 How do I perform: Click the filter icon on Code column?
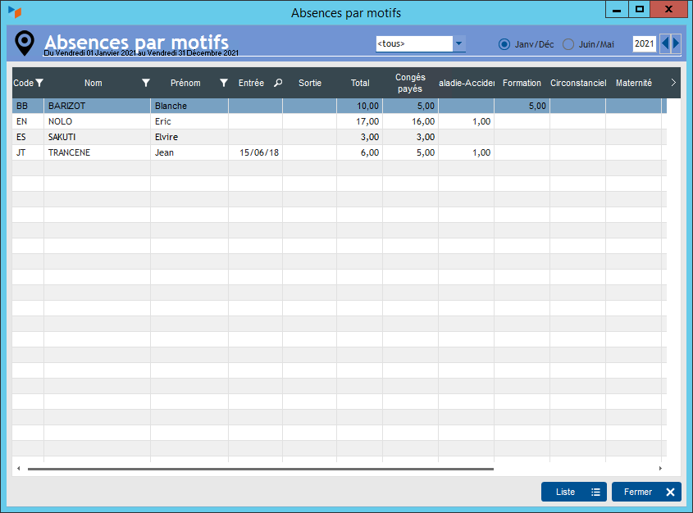[39, 83]
